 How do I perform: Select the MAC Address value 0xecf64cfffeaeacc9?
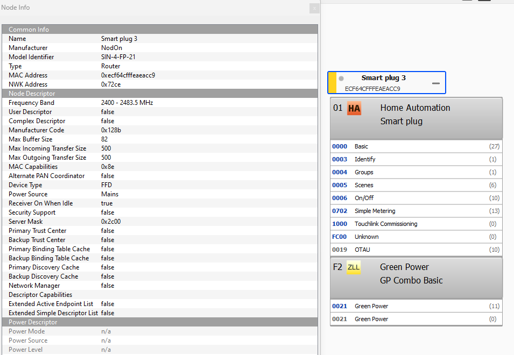pos(128,75)
